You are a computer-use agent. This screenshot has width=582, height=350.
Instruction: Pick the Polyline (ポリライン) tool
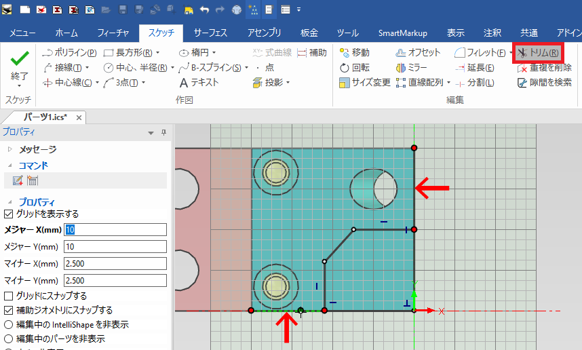pos(69,52)
